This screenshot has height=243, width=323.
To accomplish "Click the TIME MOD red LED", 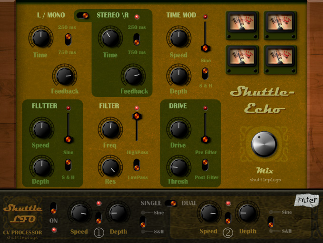I will [x=205, y=17].
